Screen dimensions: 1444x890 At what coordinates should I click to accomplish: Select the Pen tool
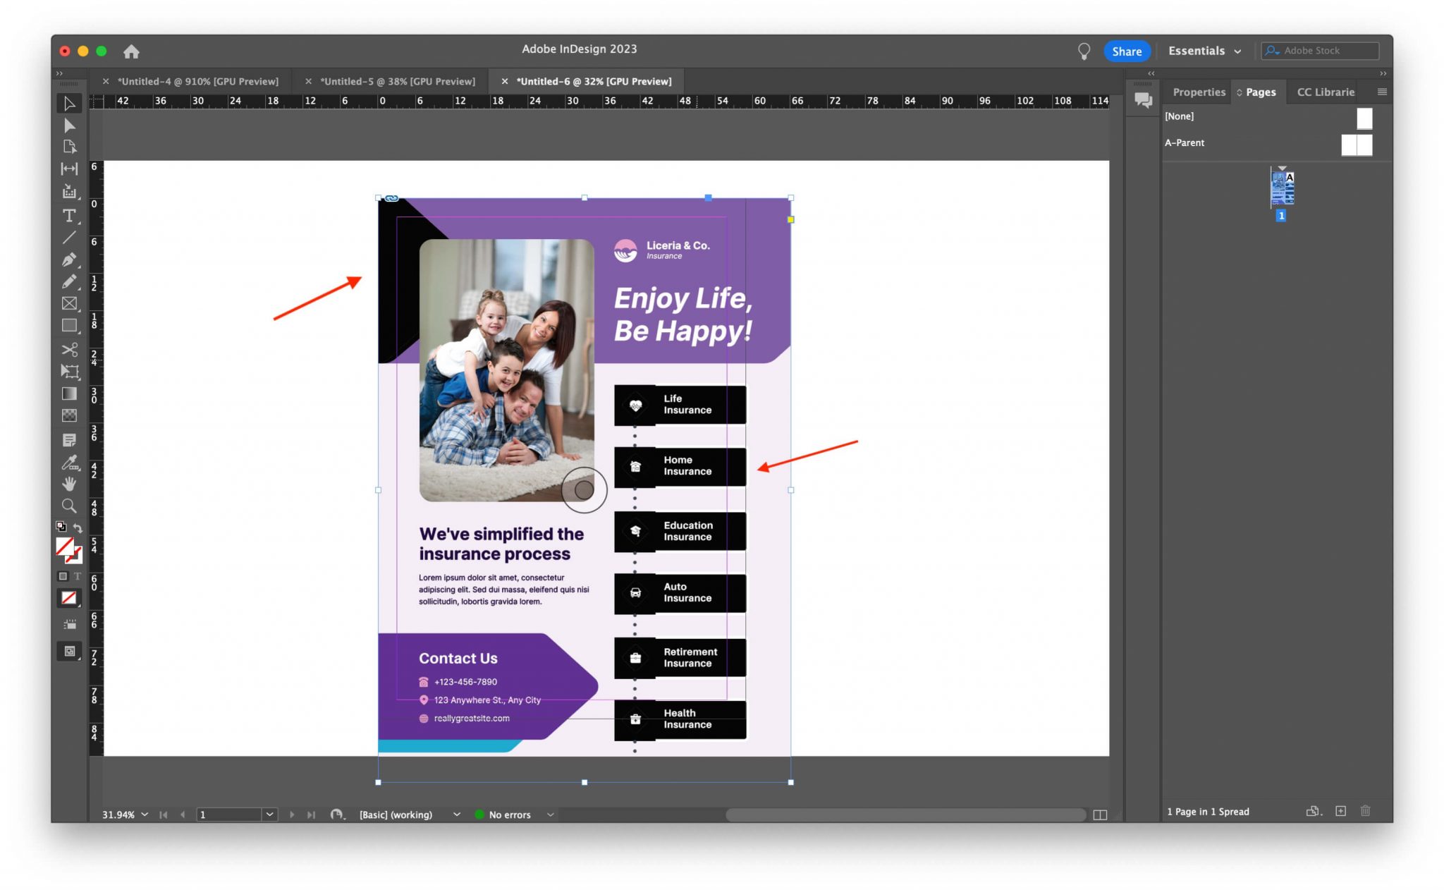coord(68,260)
